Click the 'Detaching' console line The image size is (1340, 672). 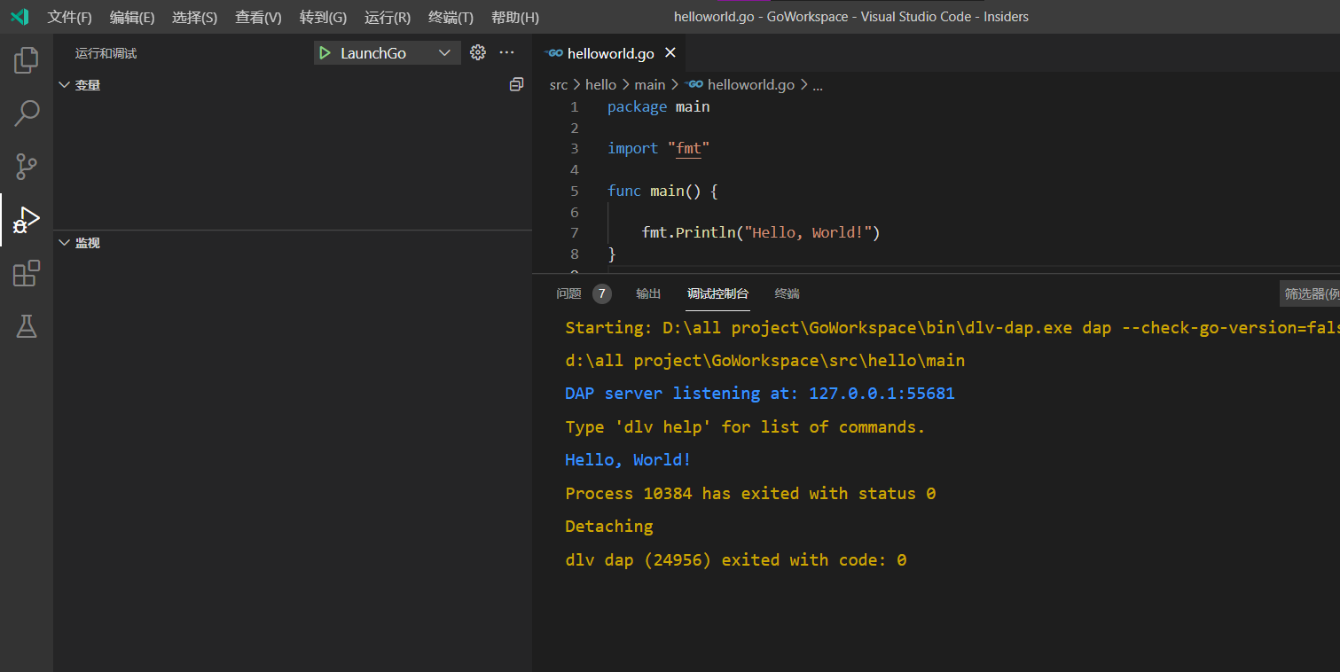click(609, 527)
